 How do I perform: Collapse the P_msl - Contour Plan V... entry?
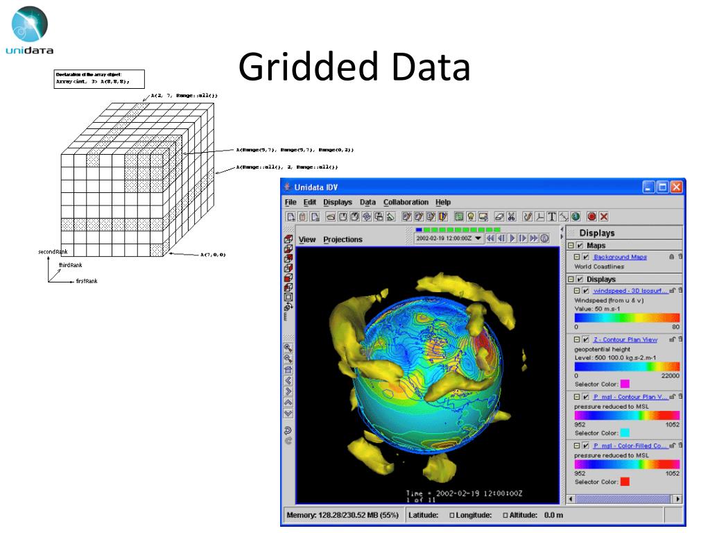pyautogui.click(x=577, y=396)
